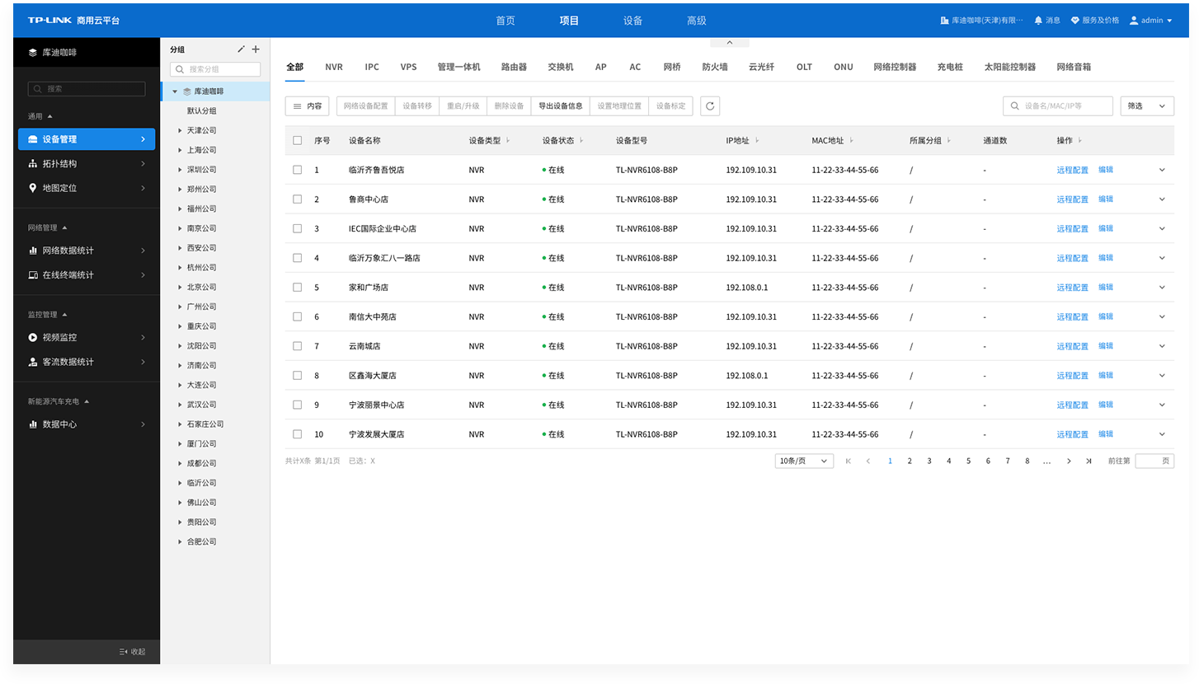Screen dimensions: 1199x684
Task: Refresh the device list
Action: pyautogui.click(x=710, y=105)
